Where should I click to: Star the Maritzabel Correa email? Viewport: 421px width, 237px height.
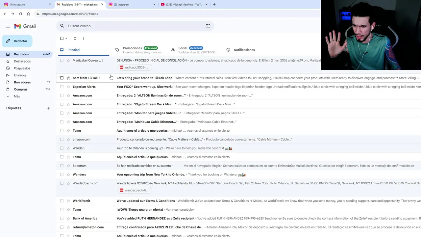coord(68,61)
